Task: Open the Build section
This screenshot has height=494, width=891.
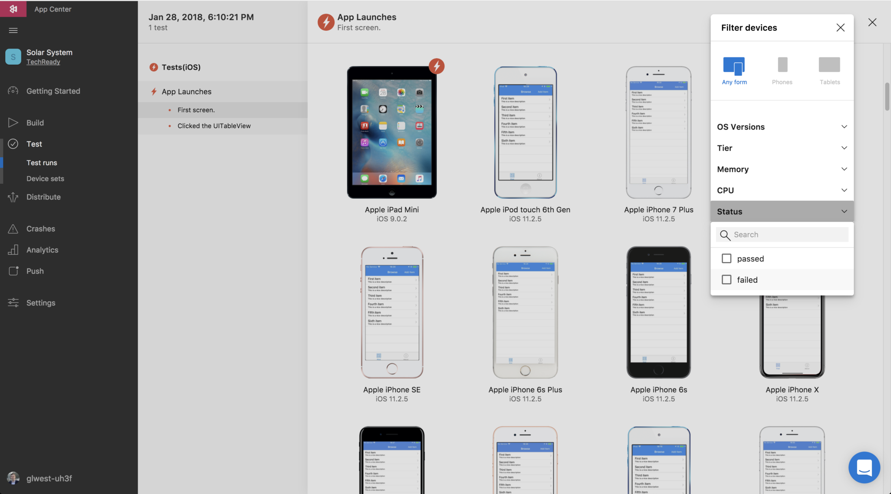Action: pyautogui.click(x=35, y=123)
